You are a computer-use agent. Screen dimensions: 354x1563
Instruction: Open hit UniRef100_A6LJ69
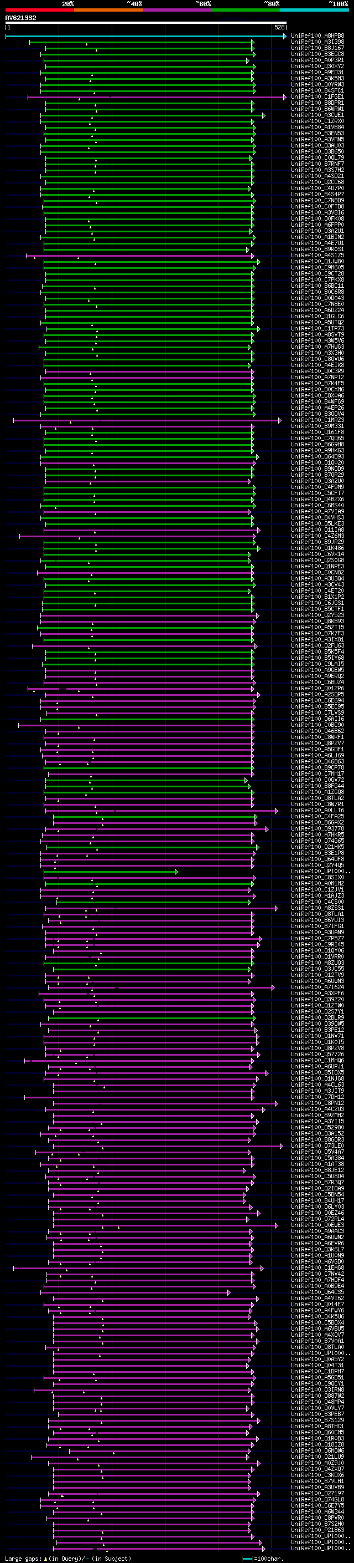tap(317, 755)
